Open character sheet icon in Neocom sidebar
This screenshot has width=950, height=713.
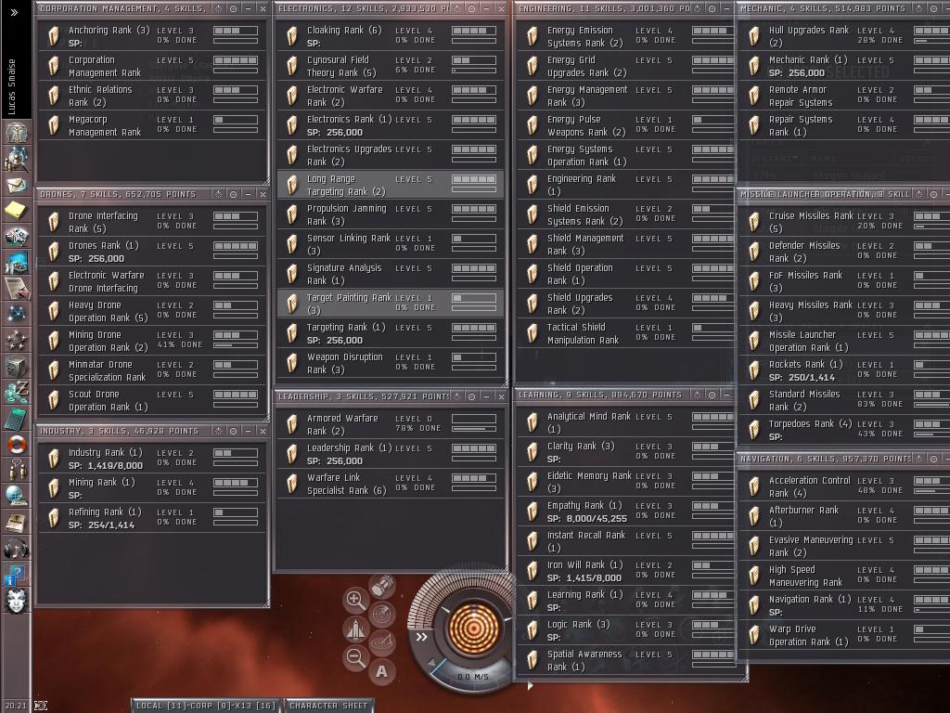17,133
